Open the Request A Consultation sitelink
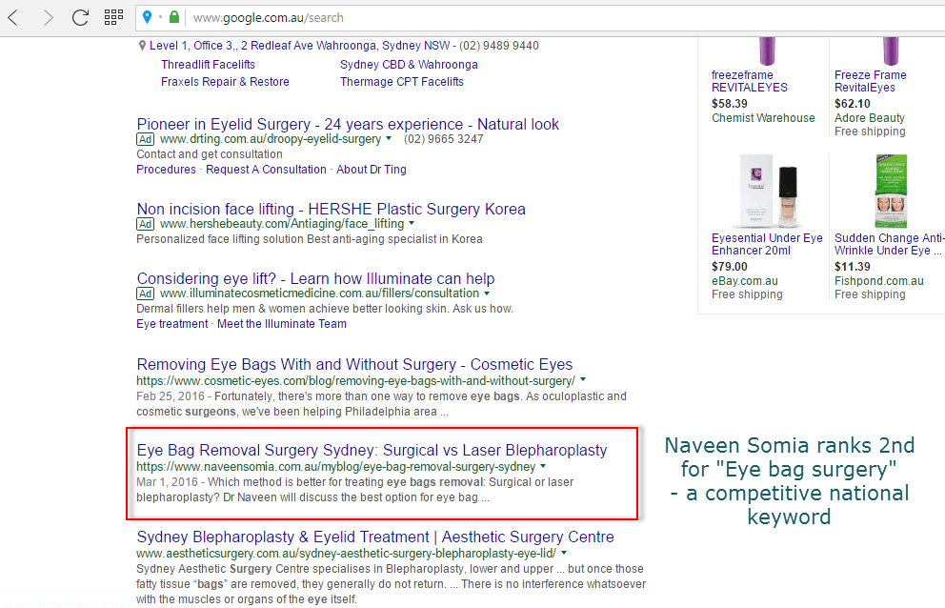This screenshot has width=945, height=608. pyautogui.click(x=266, y=170)
